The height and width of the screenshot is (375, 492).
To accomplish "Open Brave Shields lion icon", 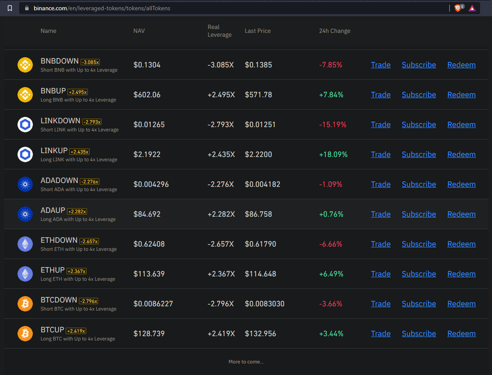I will 458,8.
